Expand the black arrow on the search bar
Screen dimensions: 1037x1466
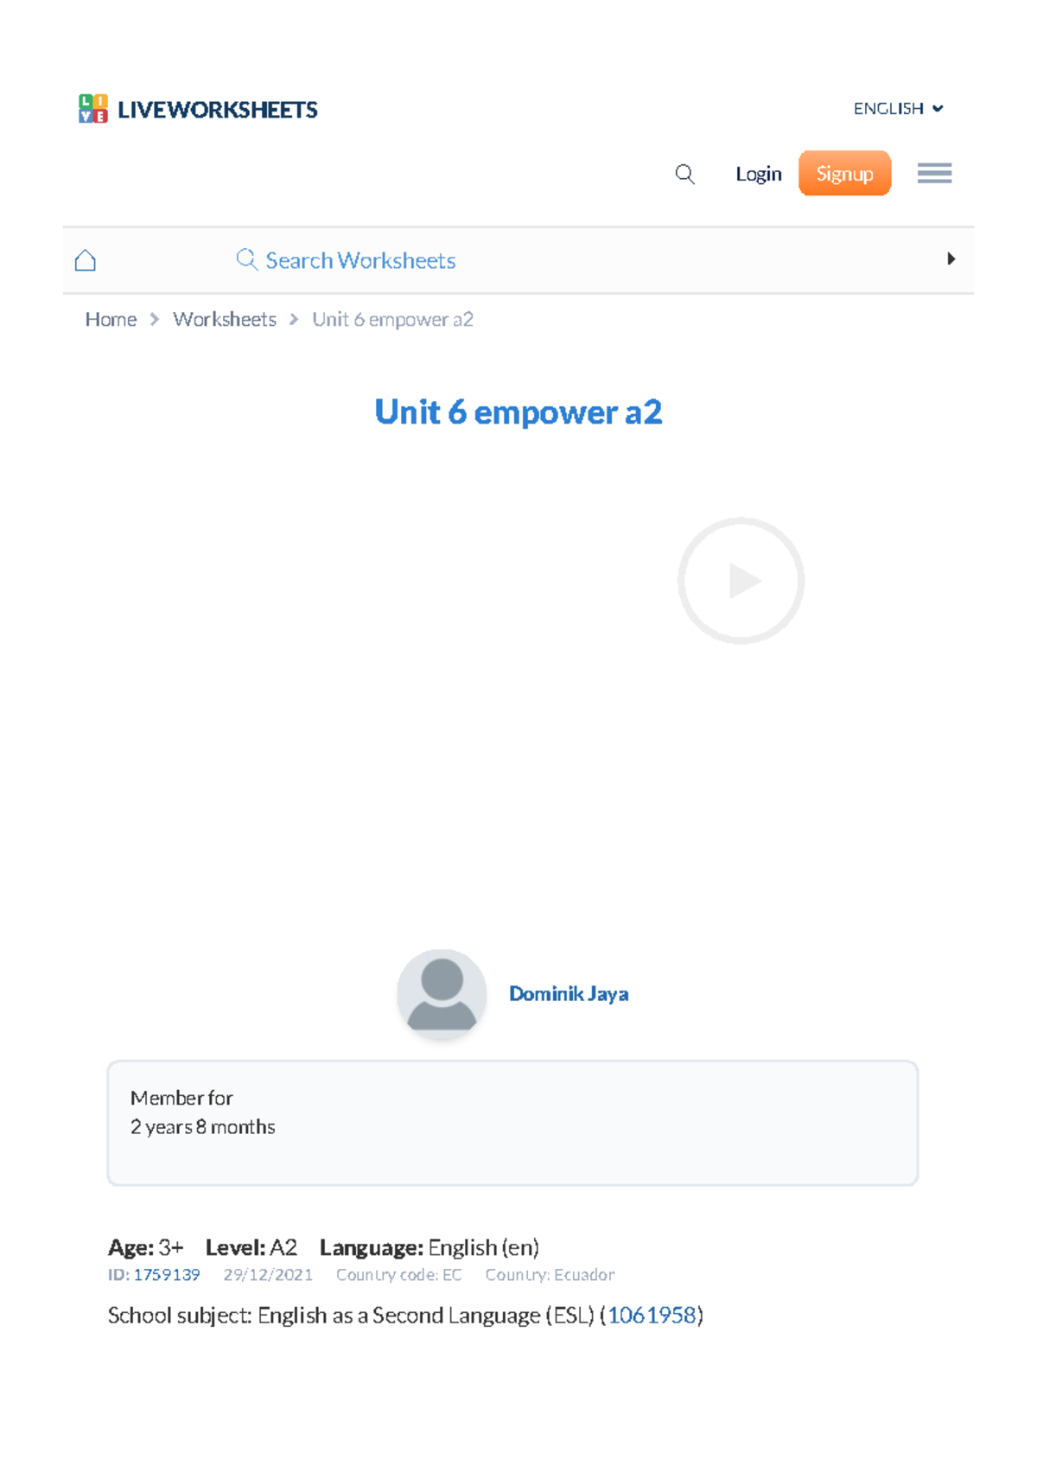coord(951,259)
